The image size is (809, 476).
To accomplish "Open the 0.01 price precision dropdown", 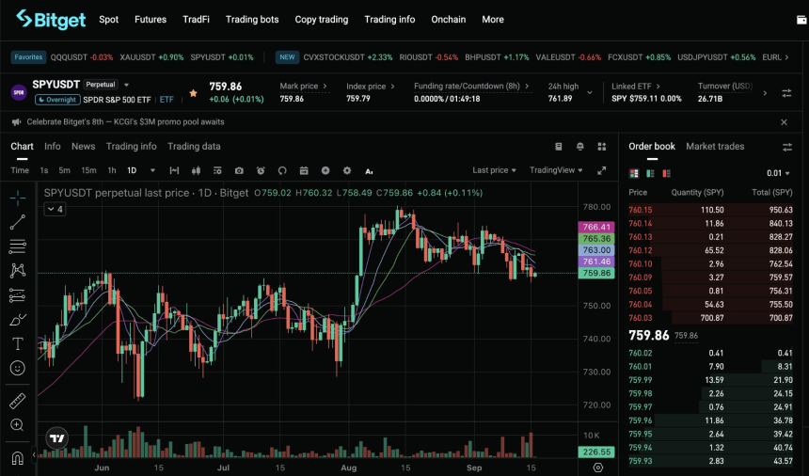I will pos(778,173).
